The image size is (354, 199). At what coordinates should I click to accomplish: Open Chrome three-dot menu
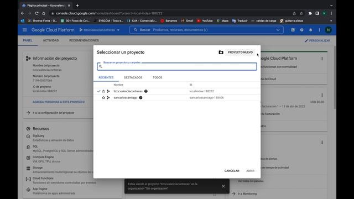(331, 13)
